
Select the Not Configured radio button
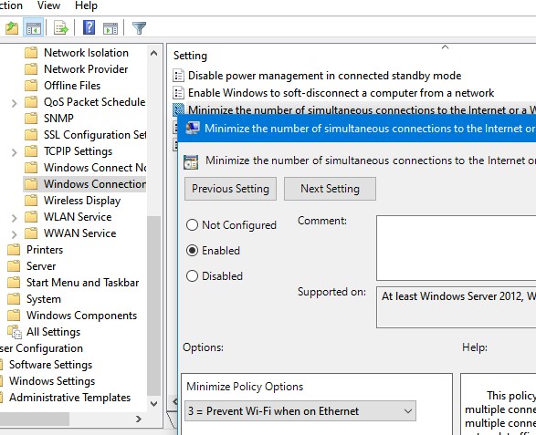click(192, 224)
